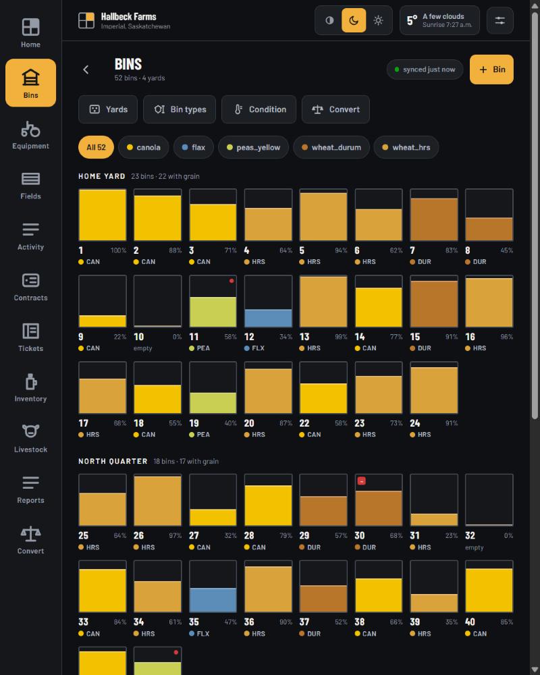
Task: Click red alert dot on bin below 34
Action: click(175, 652)
